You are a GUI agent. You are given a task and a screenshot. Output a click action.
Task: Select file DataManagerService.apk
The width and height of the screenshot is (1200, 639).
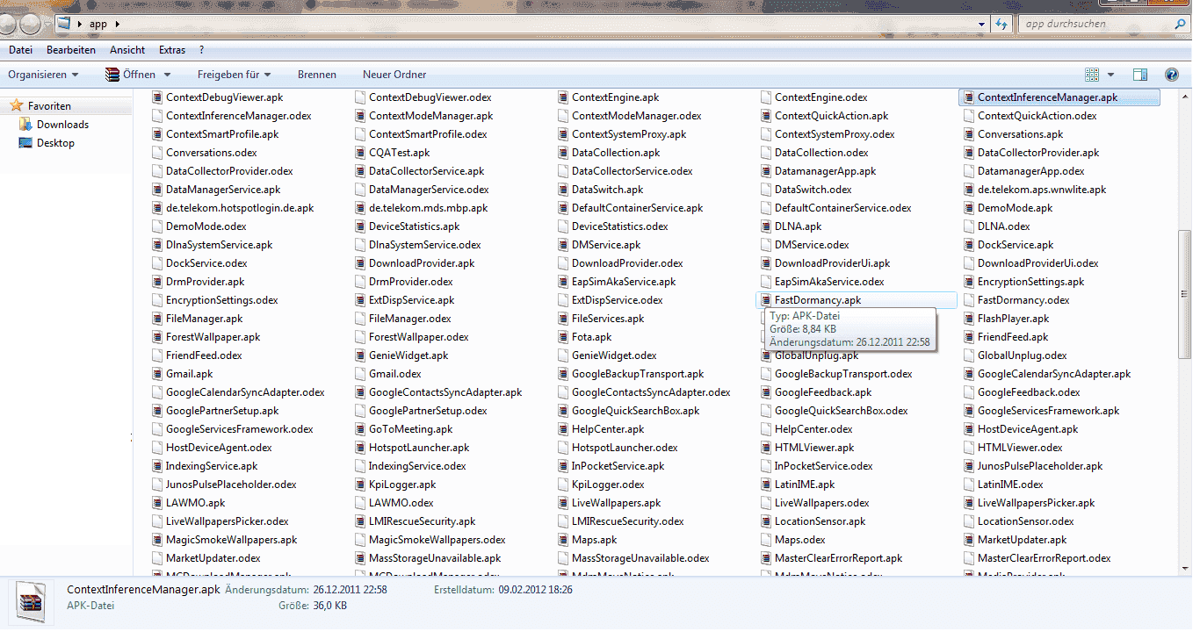(x=223, y=190)
